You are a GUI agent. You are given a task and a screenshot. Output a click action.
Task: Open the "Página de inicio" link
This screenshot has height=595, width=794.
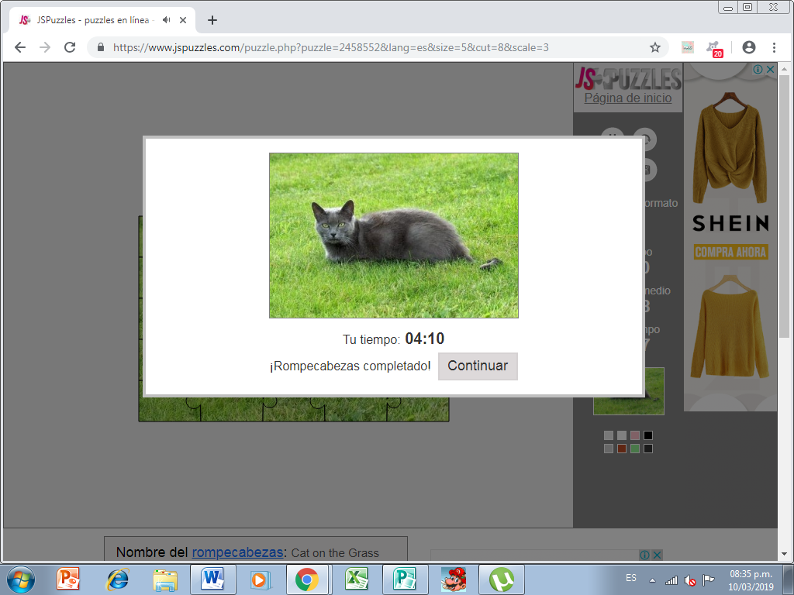click(628, 98)
